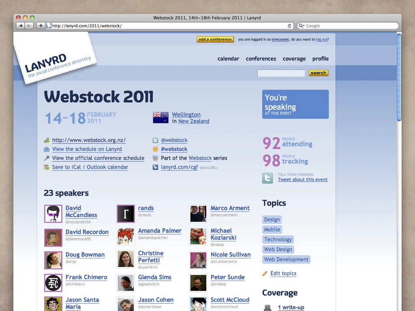The width and height of the screenshot is (415, 311).
Task: Open Christine Perfetti's avatar photo
Action: click(126, 259)
